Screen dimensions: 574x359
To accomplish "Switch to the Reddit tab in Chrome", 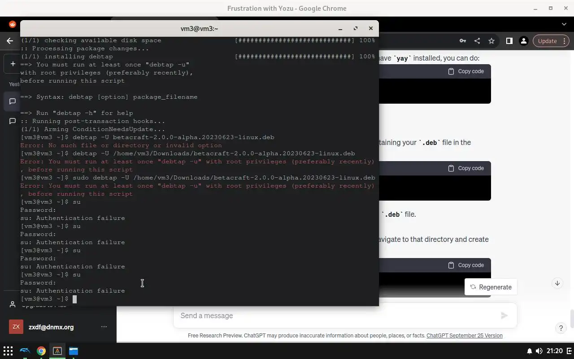I will click(x=13, y=24).
